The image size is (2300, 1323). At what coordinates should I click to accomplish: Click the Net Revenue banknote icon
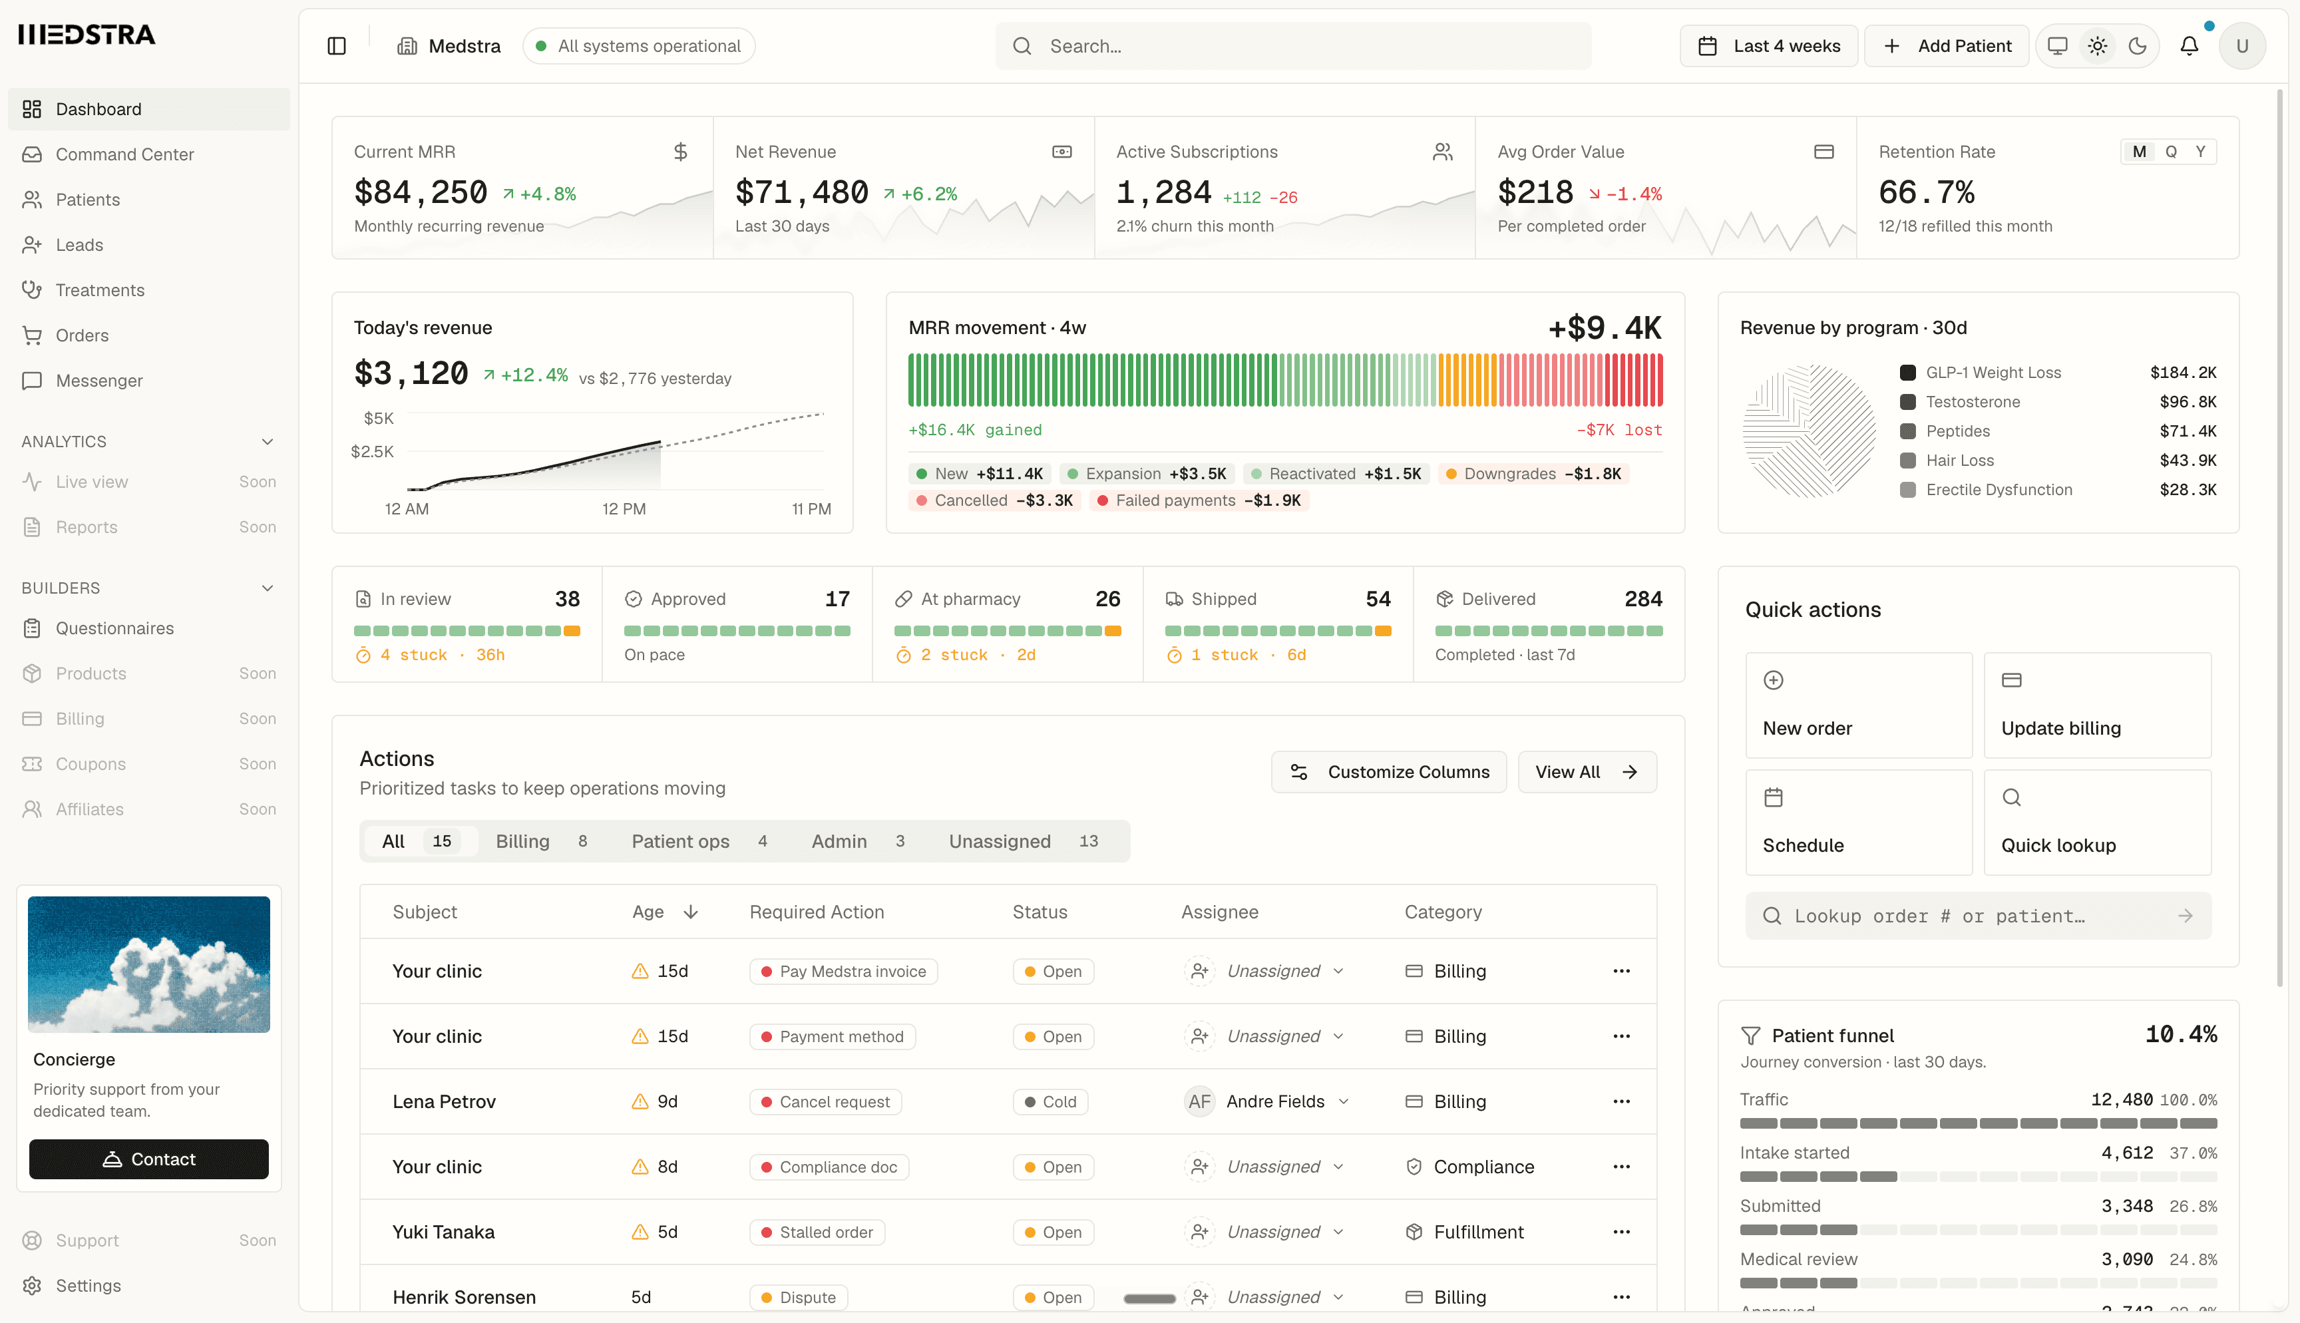1062,152
